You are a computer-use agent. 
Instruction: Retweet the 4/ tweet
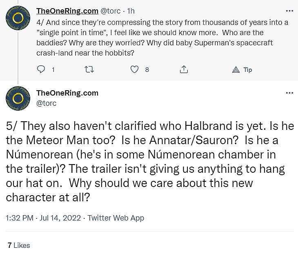click(88, 70)
